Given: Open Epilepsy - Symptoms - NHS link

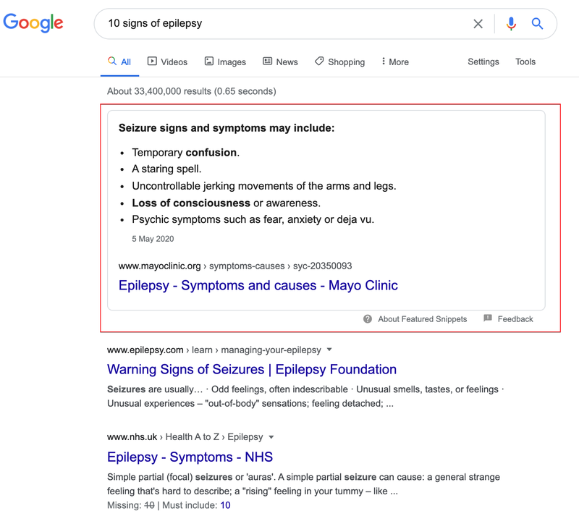Looking at the screenshot, I should [190, 457].
